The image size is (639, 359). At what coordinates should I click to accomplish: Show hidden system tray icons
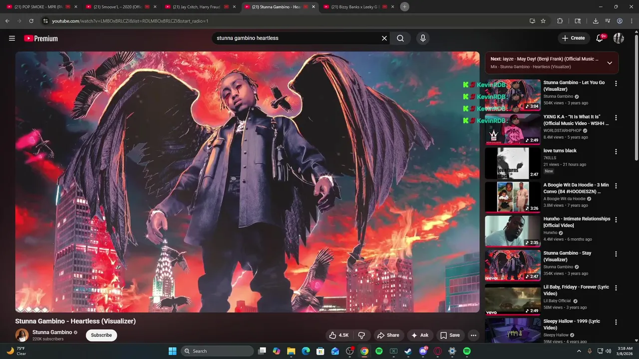click(579, 351)
